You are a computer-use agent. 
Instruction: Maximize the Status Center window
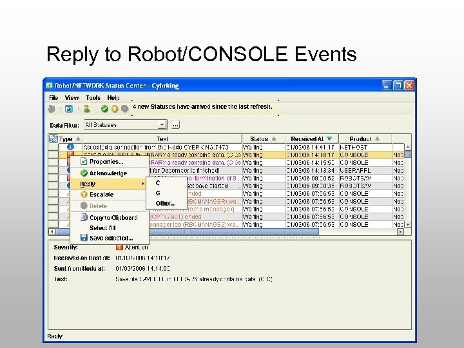398,85
